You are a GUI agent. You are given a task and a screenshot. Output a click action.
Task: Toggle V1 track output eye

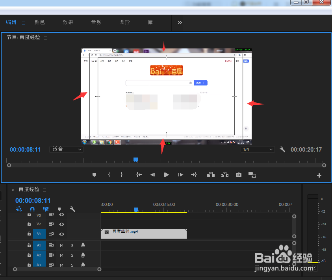click(61, 234)
